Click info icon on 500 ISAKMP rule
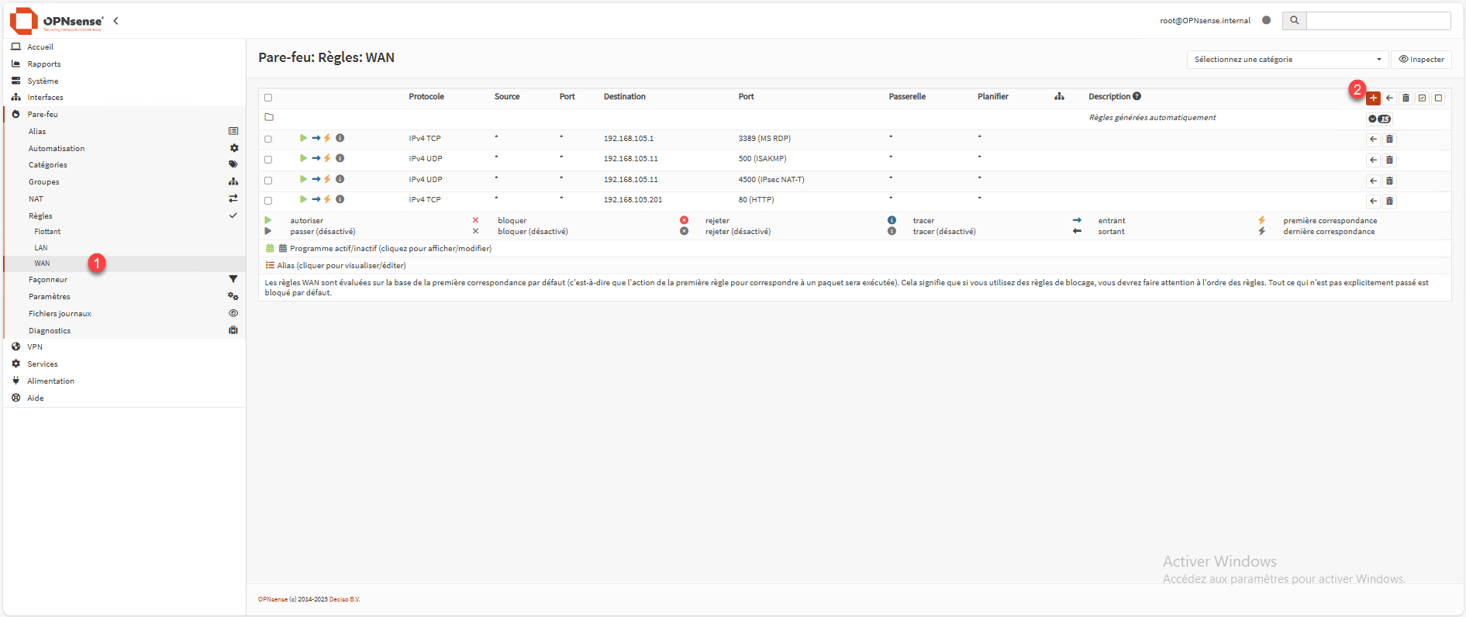Viewport: 1466px width, 617px height. [x=340, y=159]
